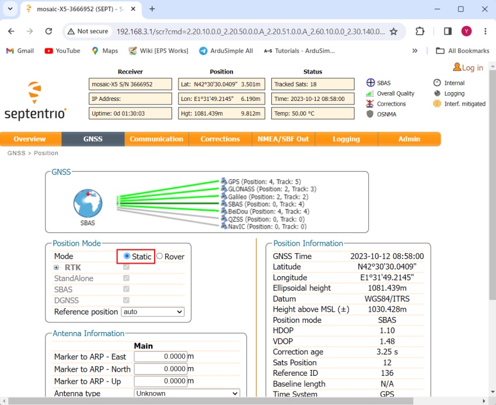Bookmark page with star icon

393,31
